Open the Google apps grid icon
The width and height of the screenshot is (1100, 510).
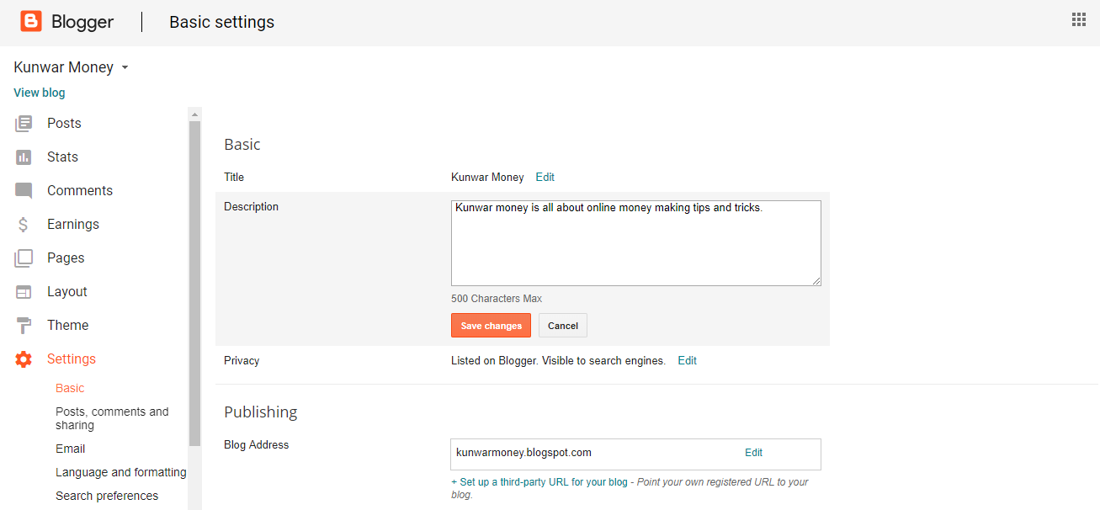click(x=1078, y=19)
